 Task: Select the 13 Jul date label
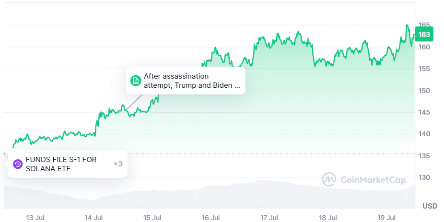click(x=35, y=218)
